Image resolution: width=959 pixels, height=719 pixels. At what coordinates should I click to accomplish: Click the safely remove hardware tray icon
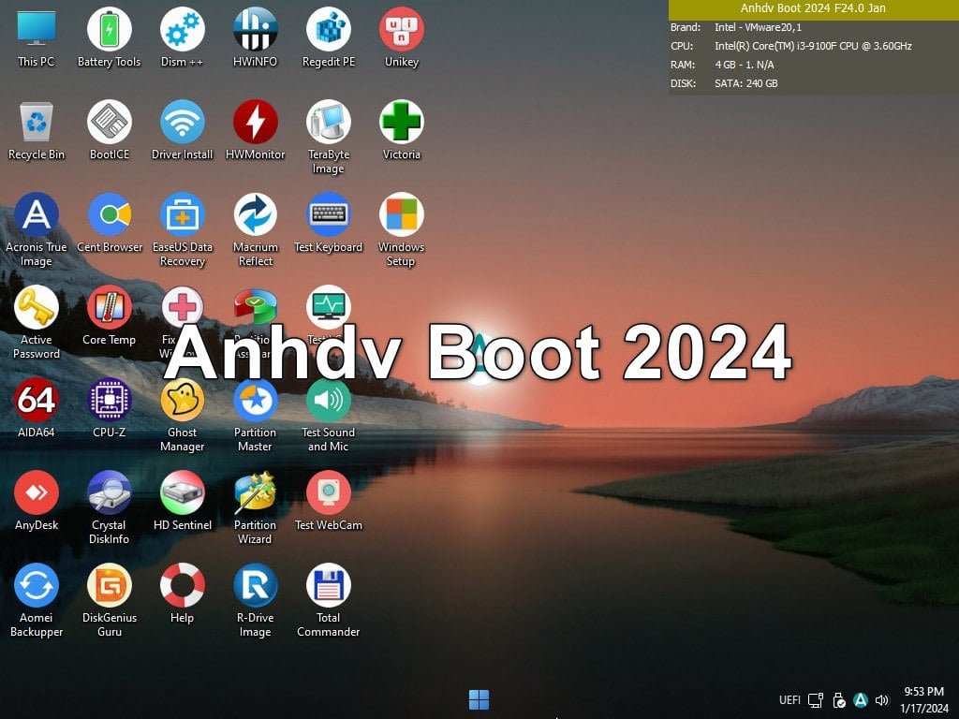[839, 699]
